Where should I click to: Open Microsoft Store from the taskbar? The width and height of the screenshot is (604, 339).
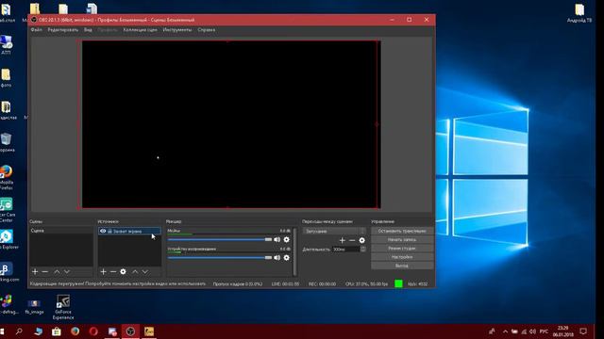[57, 331]
